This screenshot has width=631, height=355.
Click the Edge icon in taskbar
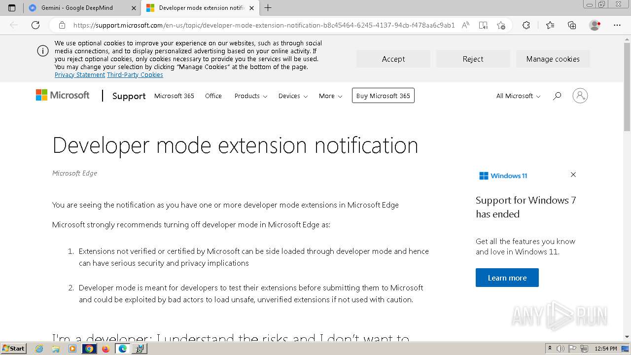tap(122, 349)
